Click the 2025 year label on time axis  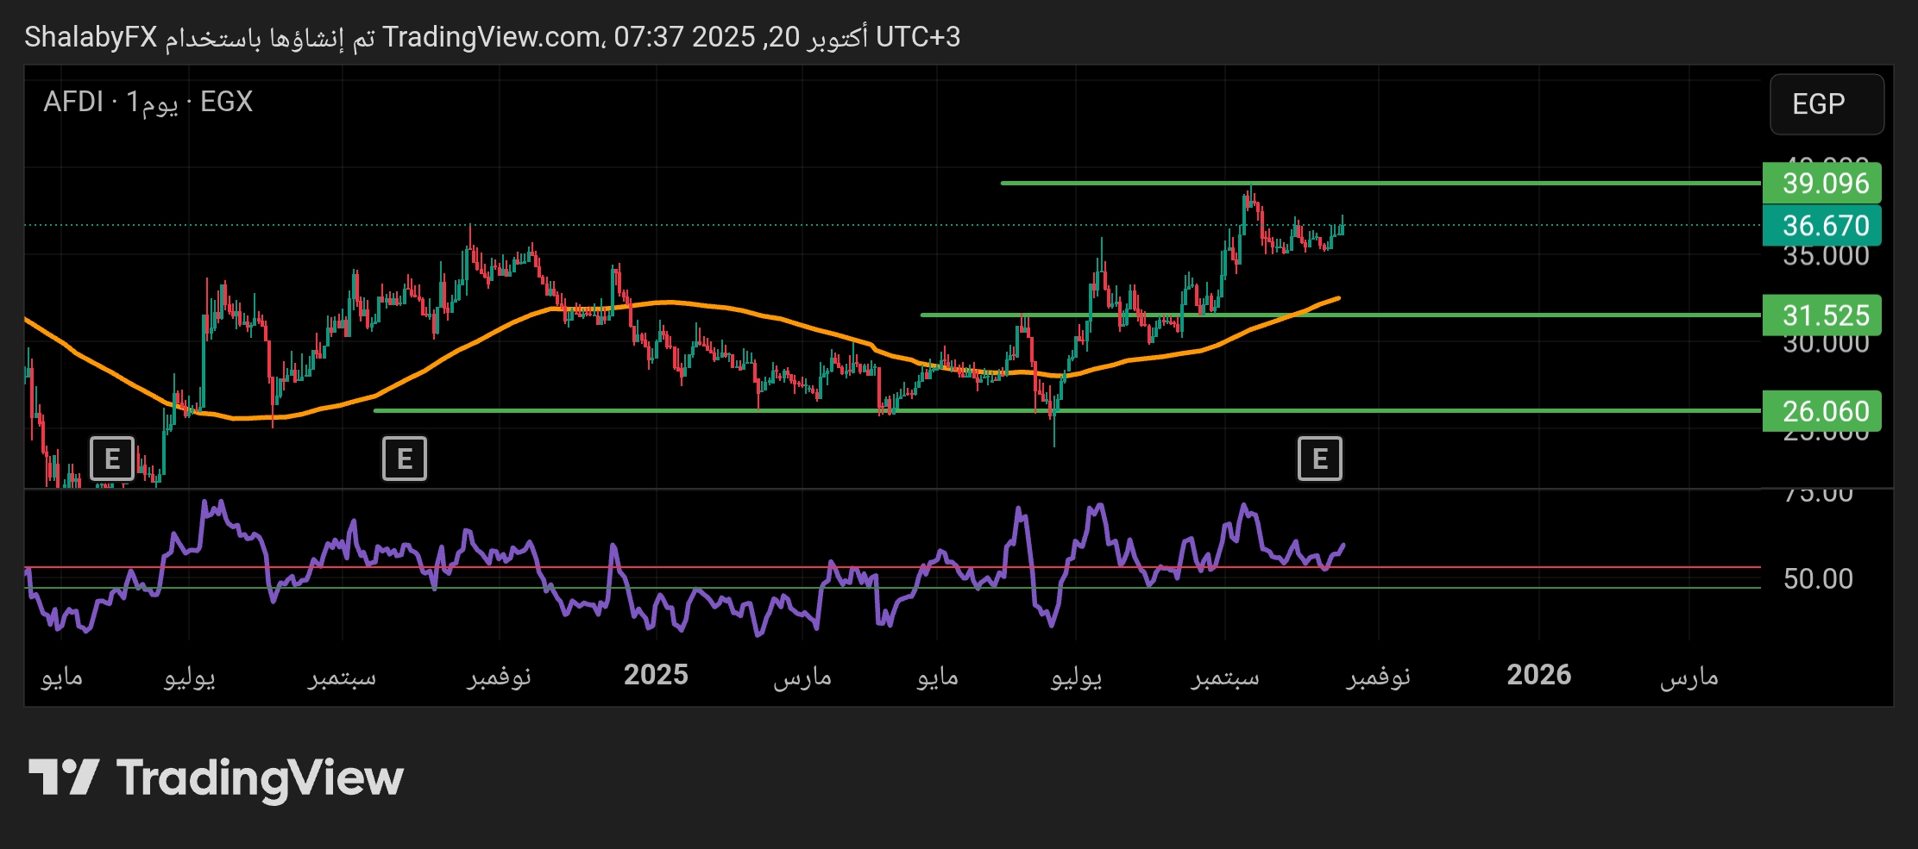pyautogui.click(x=656, y=675)
